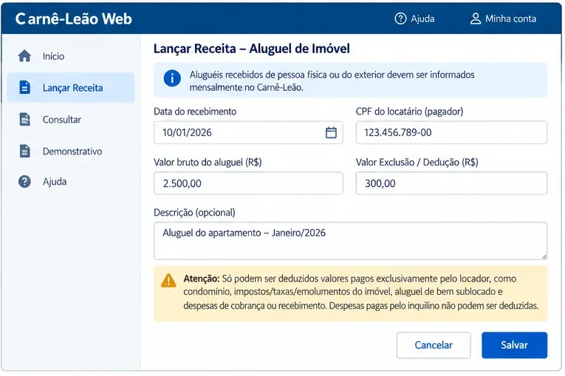Click the 'Descrição (opcional)' label
This screenshot has height=376, width=565.
click(194, 213)
